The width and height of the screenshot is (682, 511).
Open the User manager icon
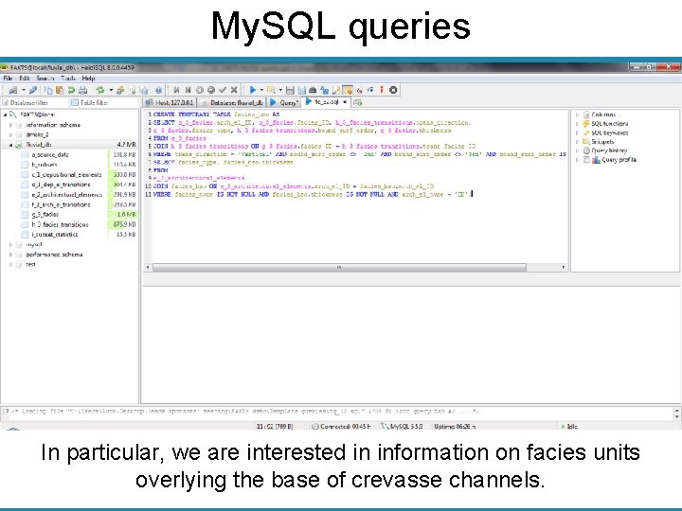[x=120, y=90]
